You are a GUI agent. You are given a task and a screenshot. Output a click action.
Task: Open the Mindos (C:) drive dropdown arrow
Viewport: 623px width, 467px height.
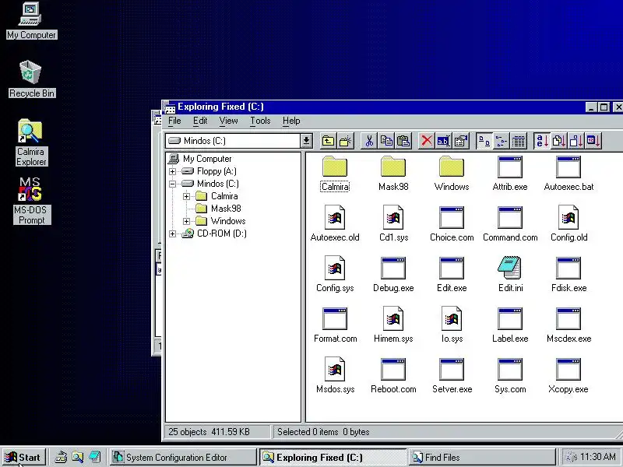306,141
